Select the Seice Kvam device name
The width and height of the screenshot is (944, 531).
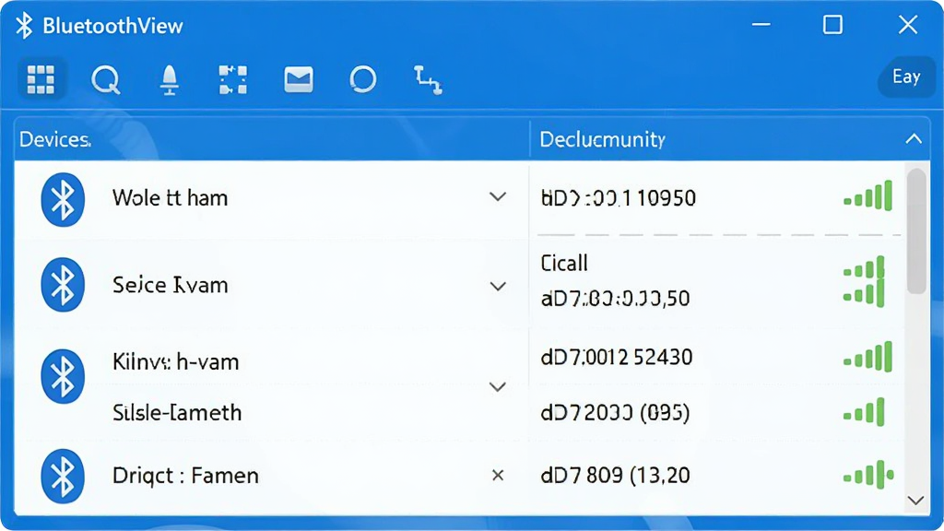pos(171,285)
